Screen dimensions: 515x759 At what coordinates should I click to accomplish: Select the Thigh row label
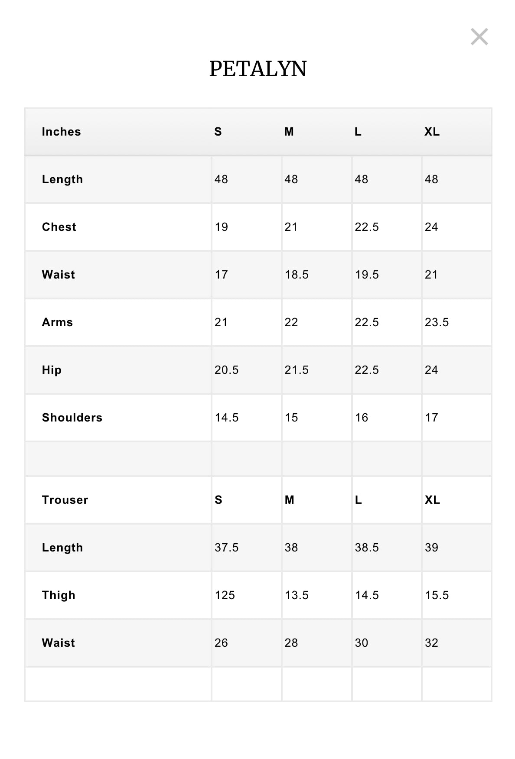(59, 595)
